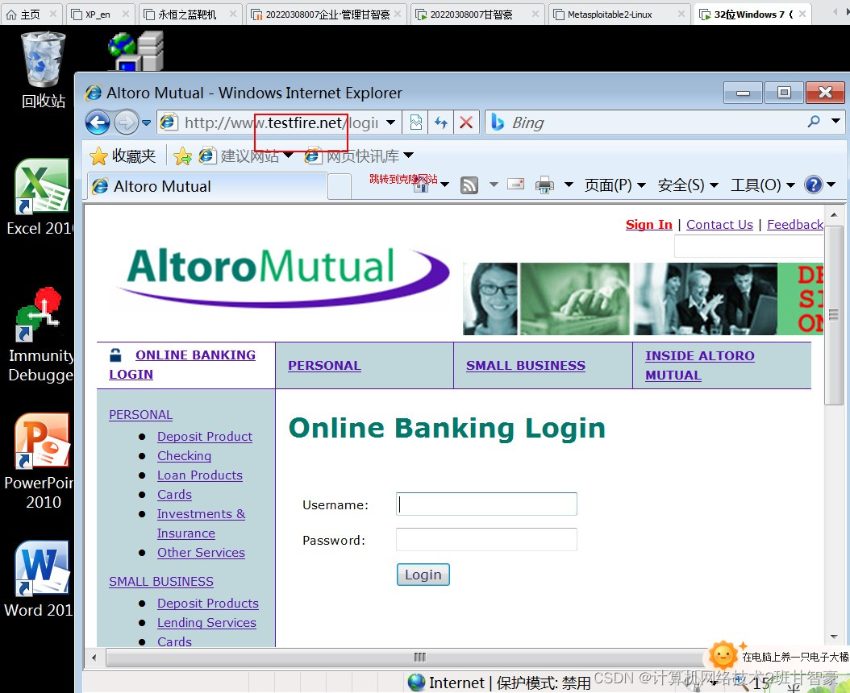Image resolution: width=850 pixels, height=693 pixels.
Task: Open the Investments & Insurance link
Action: [x=201, y=524]
